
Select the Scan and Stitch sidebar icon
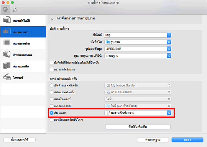tap(7, 66)
